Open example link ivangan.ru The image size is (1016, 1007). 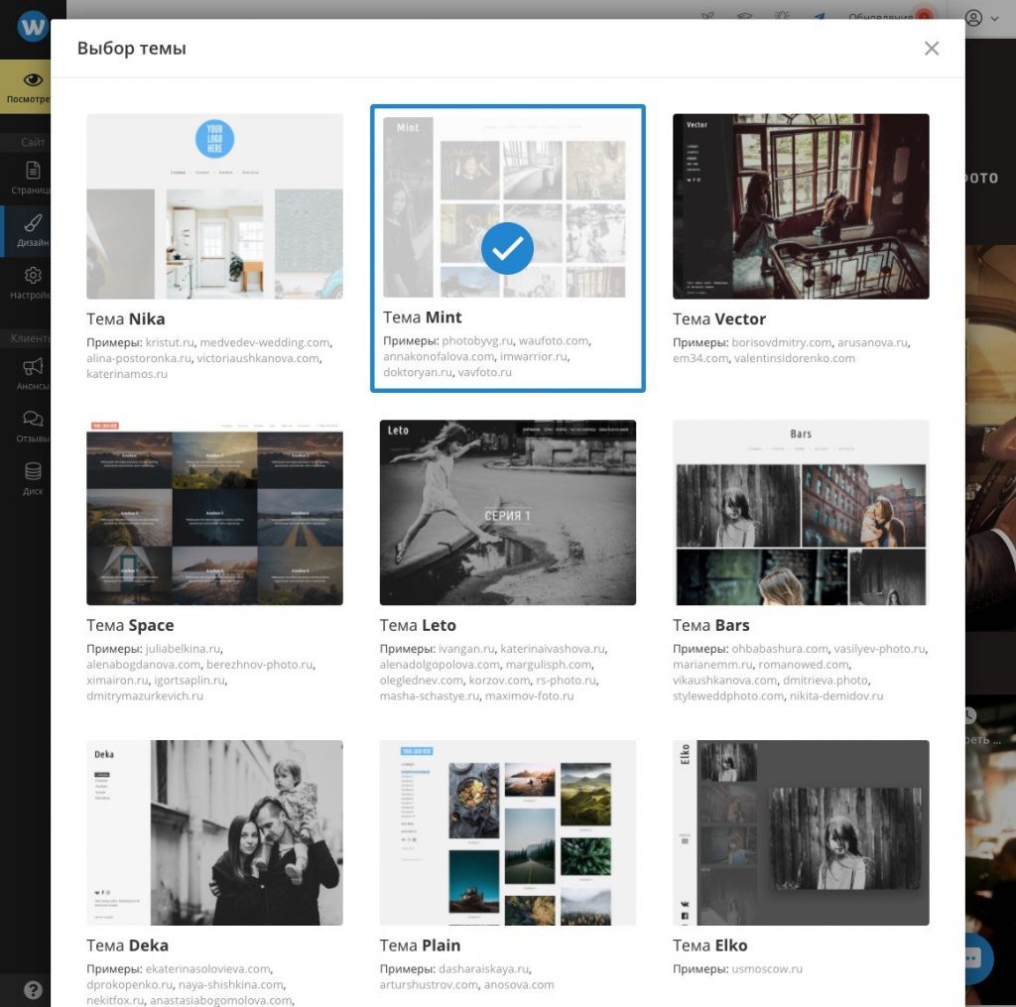[x=466, y=649]
